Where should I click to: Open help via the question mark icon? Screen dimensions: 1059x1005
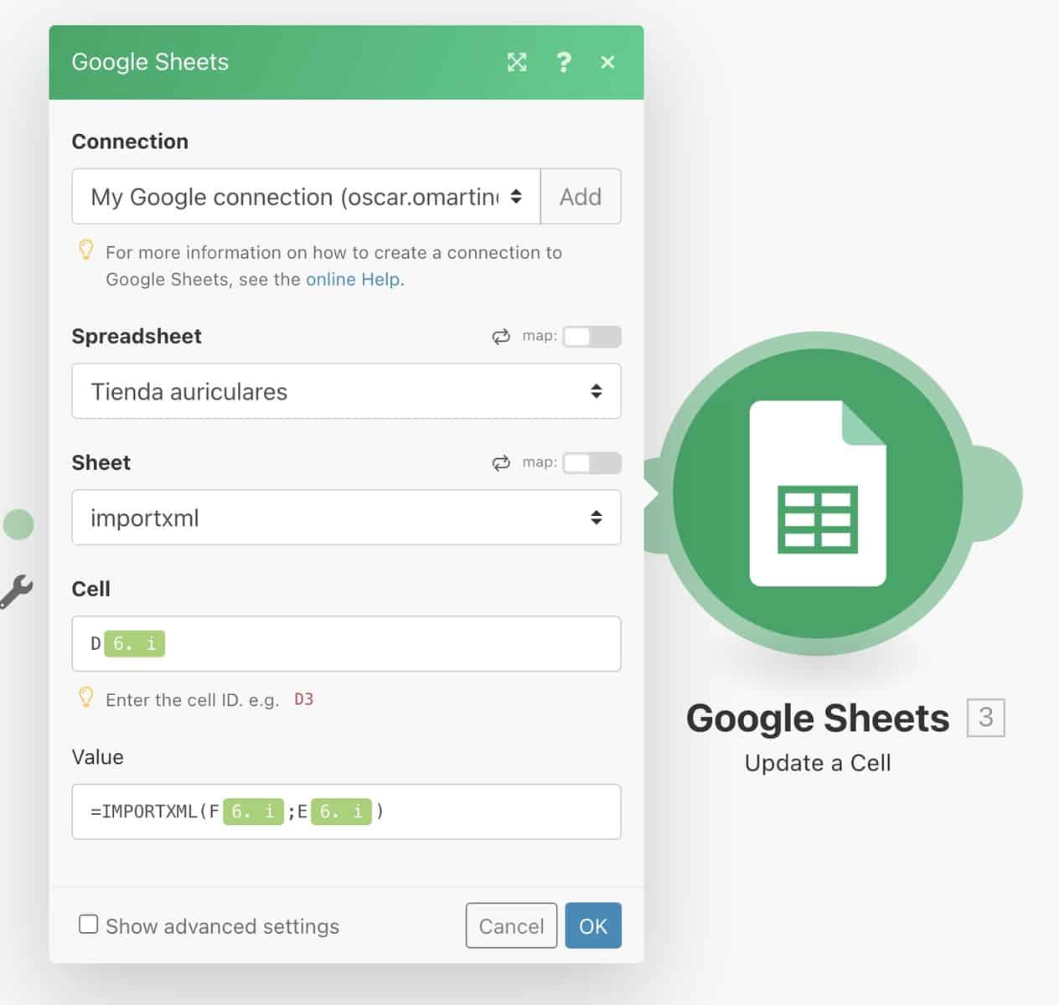[564, 62]
